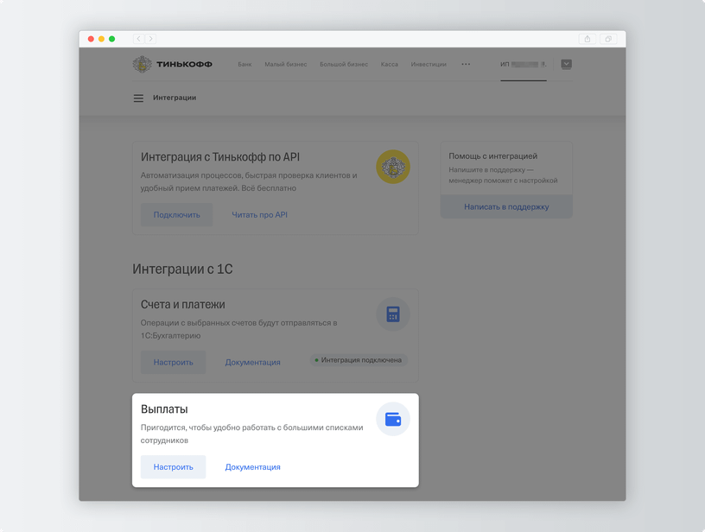The width and height of the screenshot is (705, 532).
Task: Click the wallet icon in the Выплаты card
Action: click(393, 419)
